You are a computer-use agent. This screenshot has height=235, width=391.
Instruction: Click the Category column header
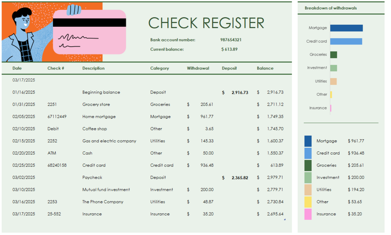160,68
